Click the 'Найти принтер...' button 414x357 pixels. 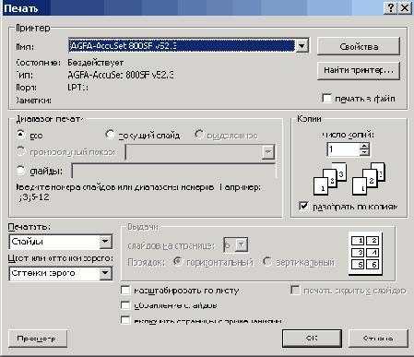[359, 71]
